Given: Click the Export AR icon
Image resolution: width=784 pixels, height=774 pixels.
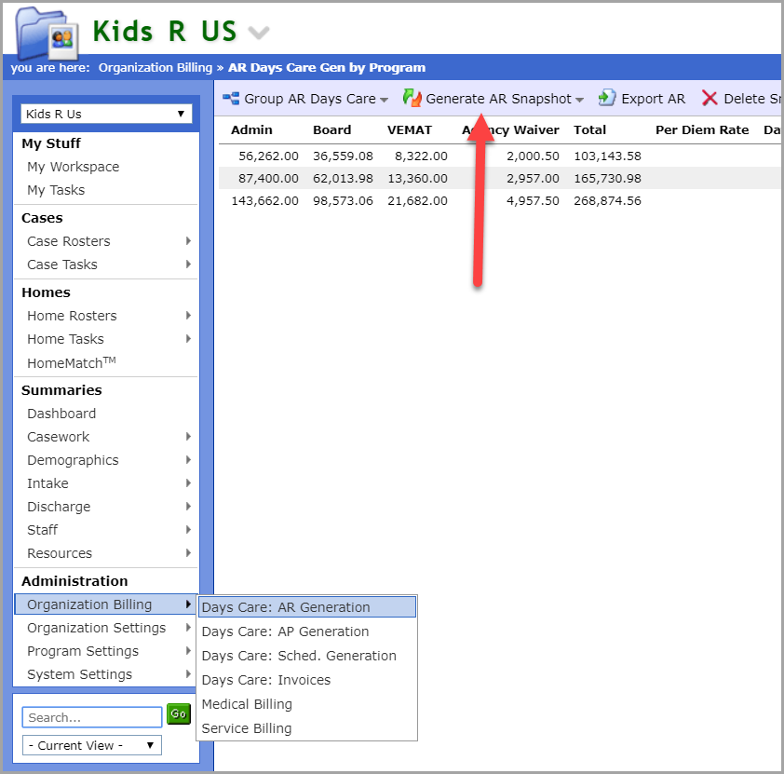Looking at the screenshot, I should [x=607, y=98].
